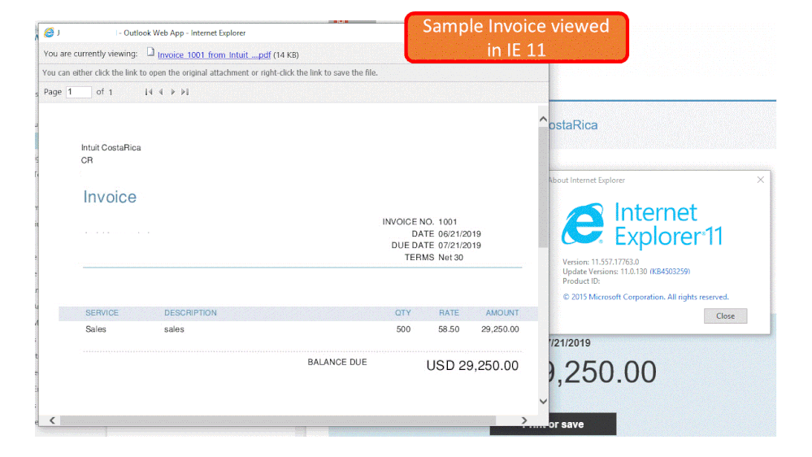Click the quantity value 500
This screenshot has height=457, width=812.
tap(403, 329)
